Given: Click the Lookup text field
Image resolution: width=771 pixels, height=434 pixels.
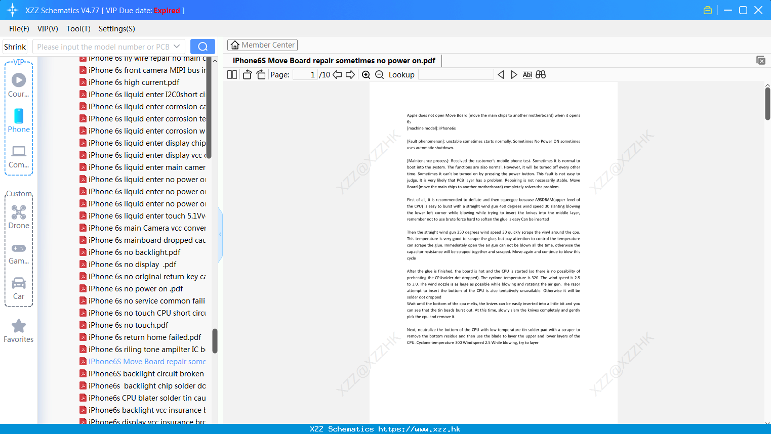Looking at the screenshot, I should pos(456,75).
